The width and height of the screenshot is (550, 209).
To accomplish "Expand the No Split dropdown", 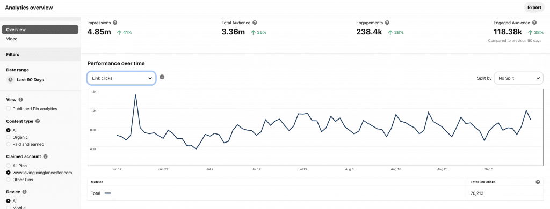I will click(518, 78).
